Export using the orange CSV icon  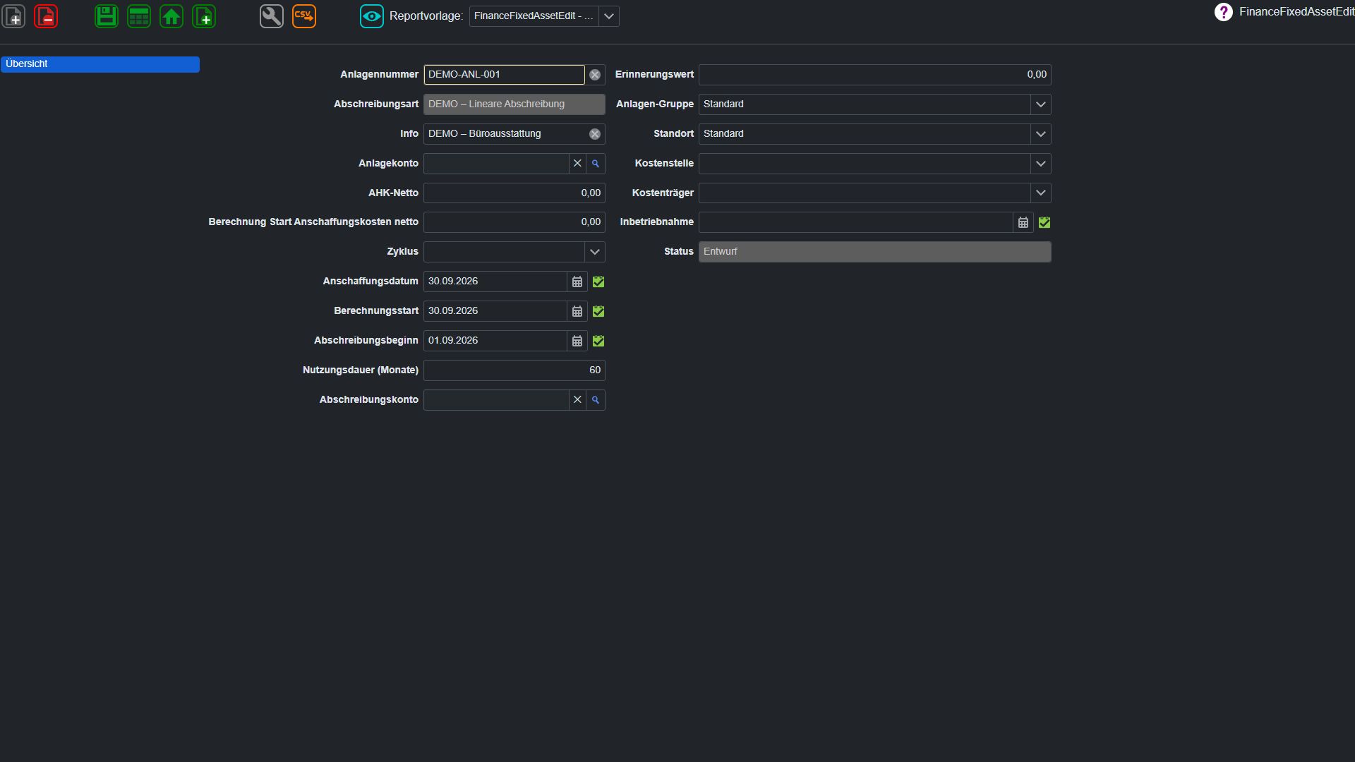click(304, 16)
